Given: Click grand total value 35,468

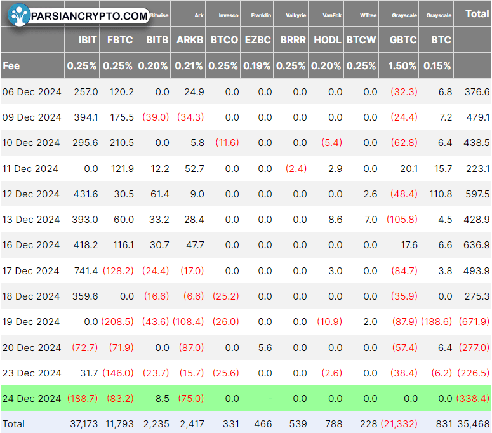Looking at the screenshot, I should (474, 424).
